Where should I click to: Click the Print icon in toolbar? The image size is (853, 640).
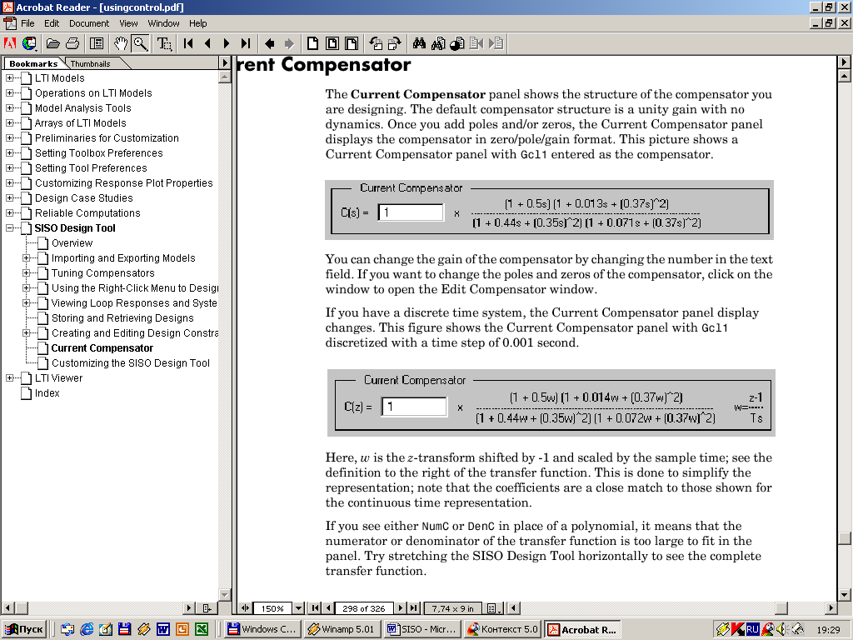pyautogui.click(x=72, y=43)
